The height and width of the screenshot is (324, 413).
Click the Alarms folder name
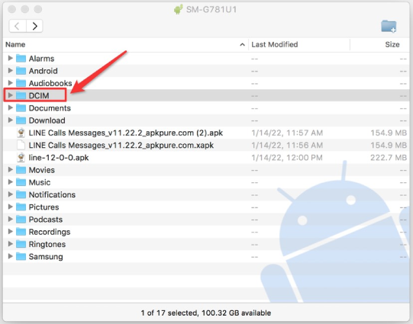coord(42,59)
